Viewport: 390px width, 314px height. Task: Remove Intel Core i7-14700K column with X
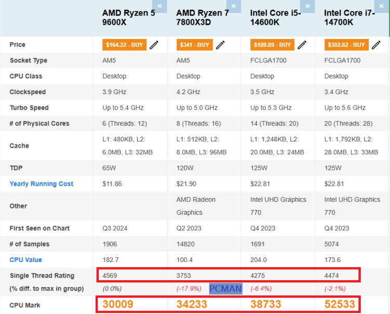(x=382, y=6)
